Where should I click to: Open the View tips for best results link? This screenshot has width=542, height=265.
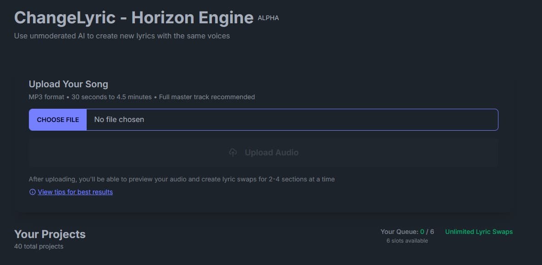[x=75, y=192]
